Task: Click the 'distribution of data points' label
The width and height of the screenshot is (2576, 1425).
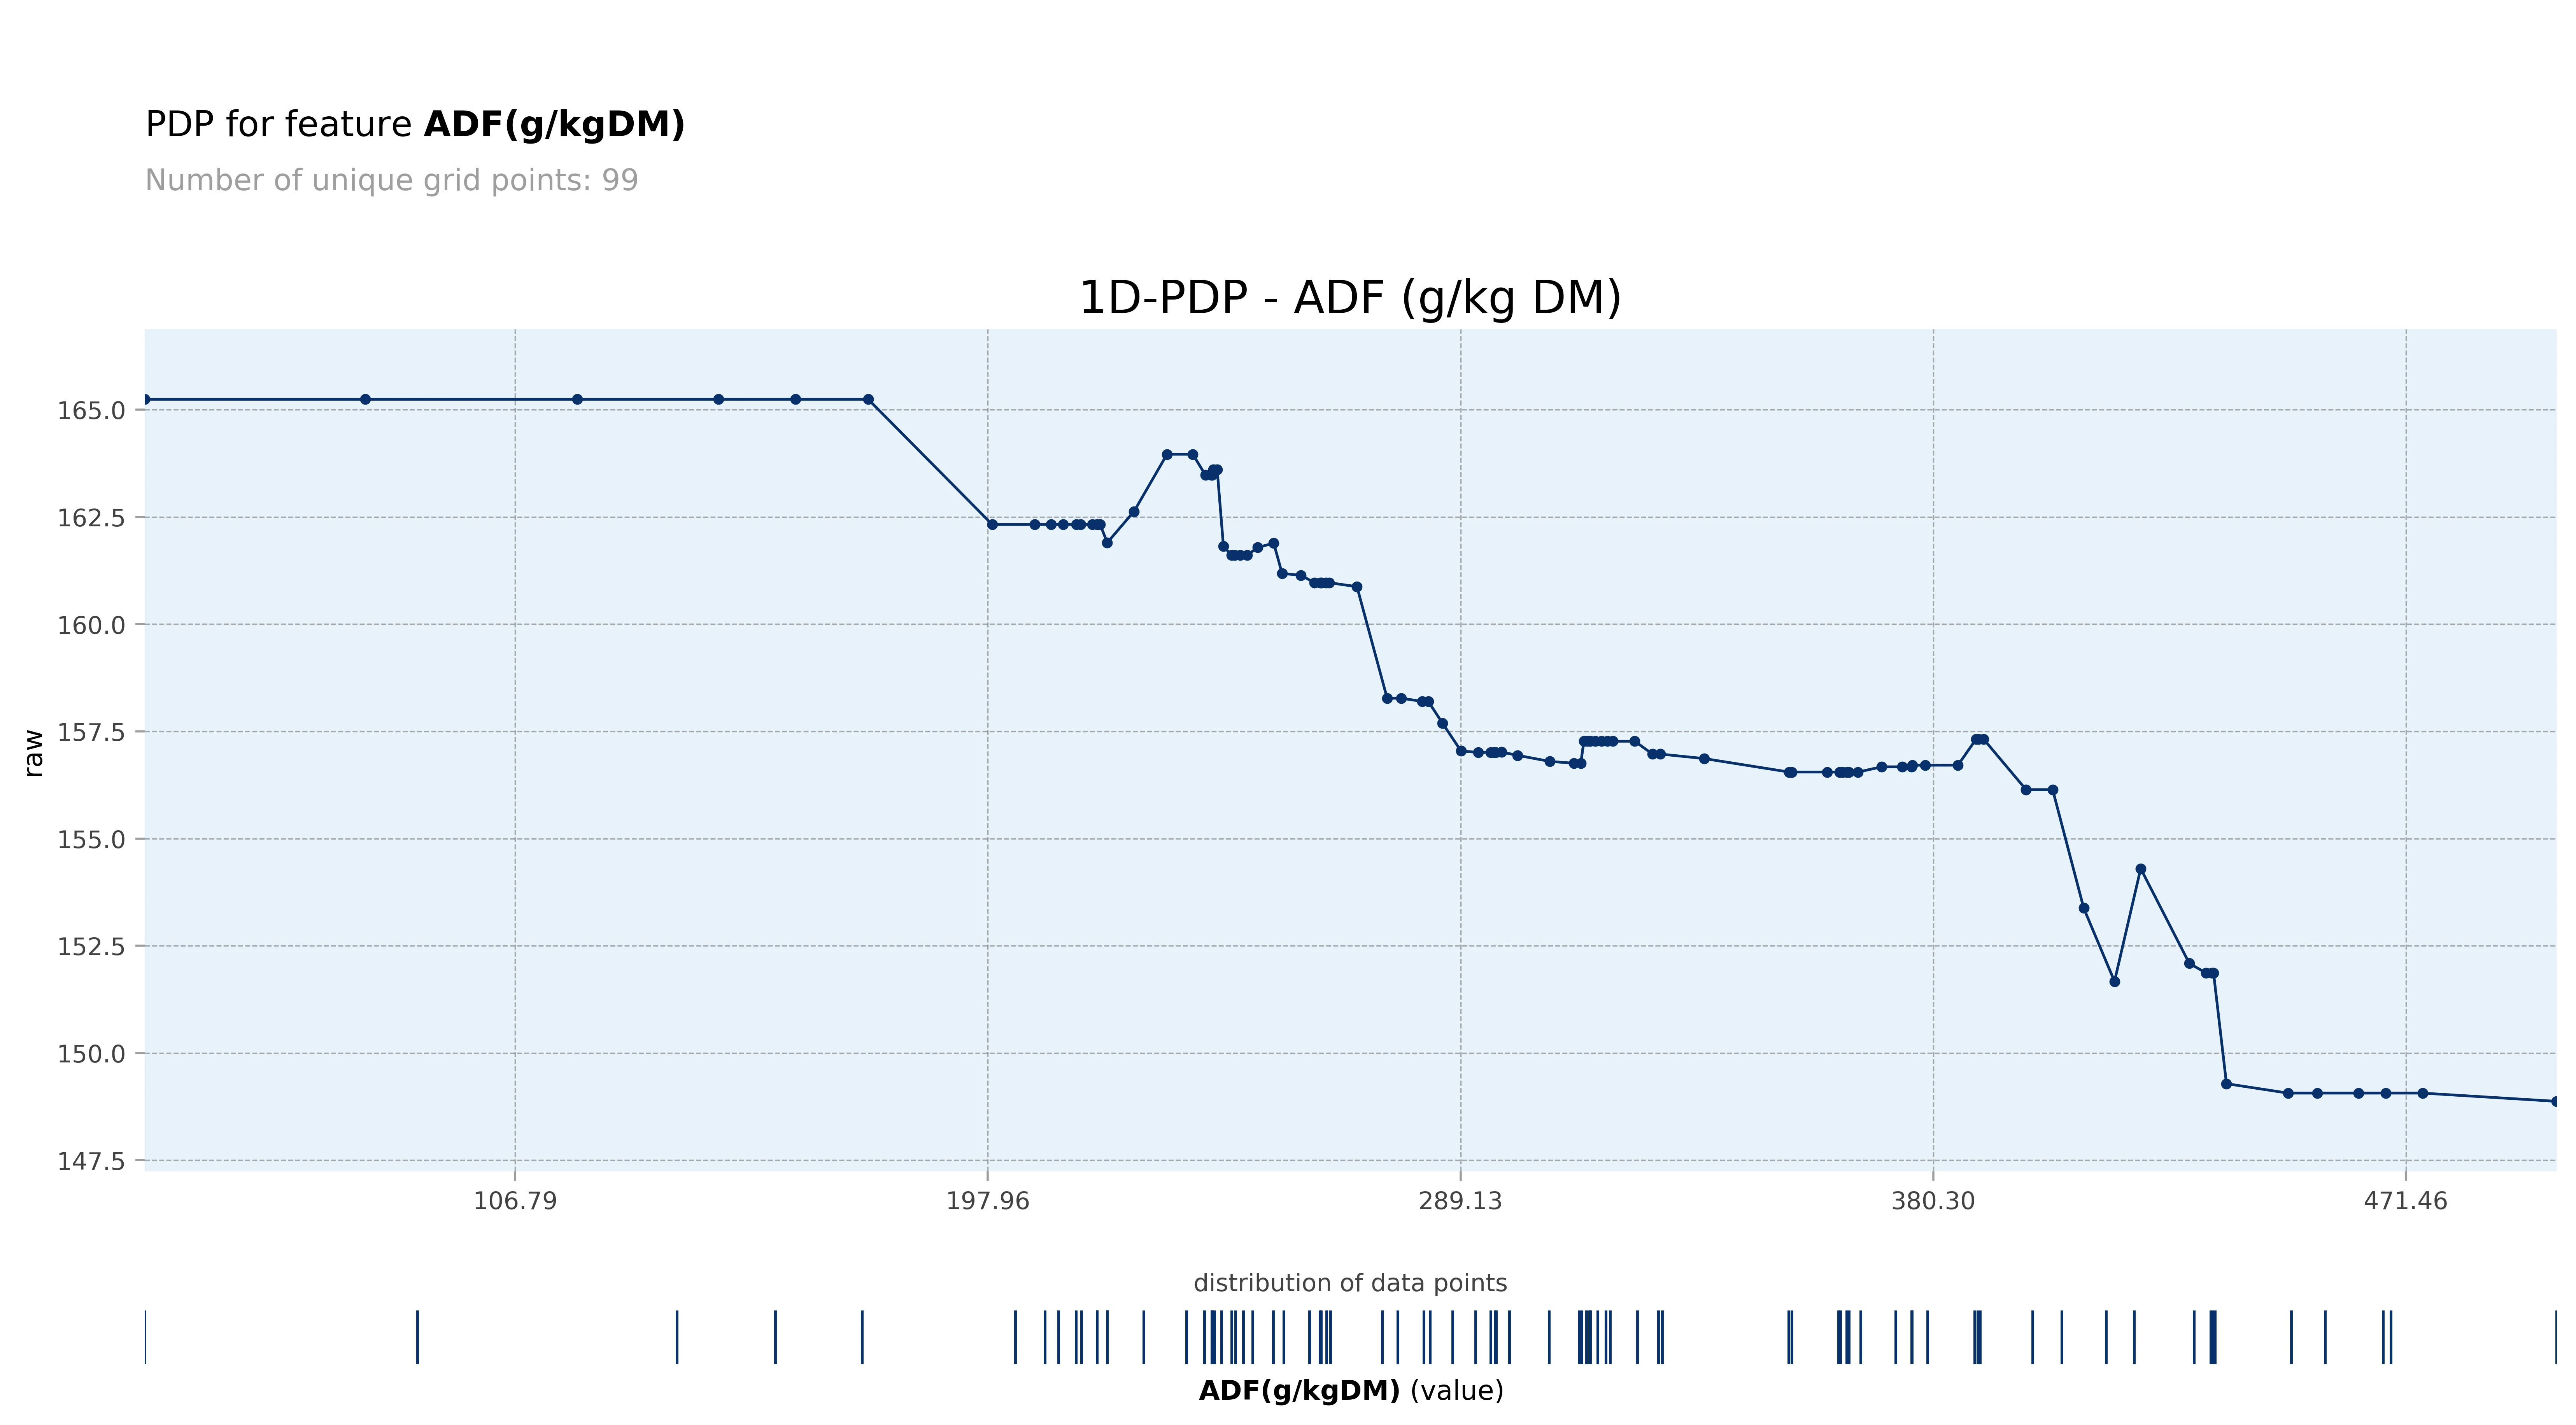Action: point(1349,1283)
